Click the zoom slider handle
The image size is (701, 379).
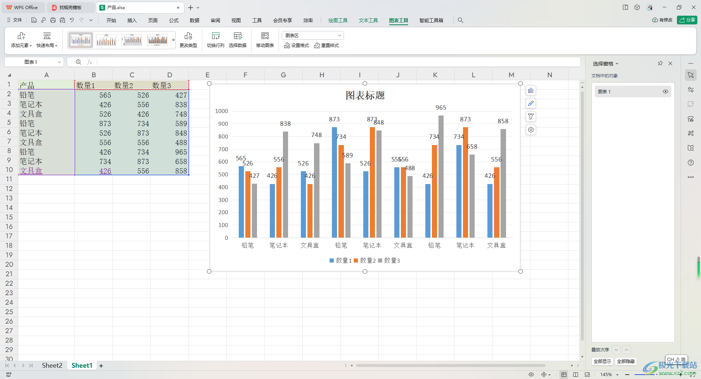[x=656, y=375]
